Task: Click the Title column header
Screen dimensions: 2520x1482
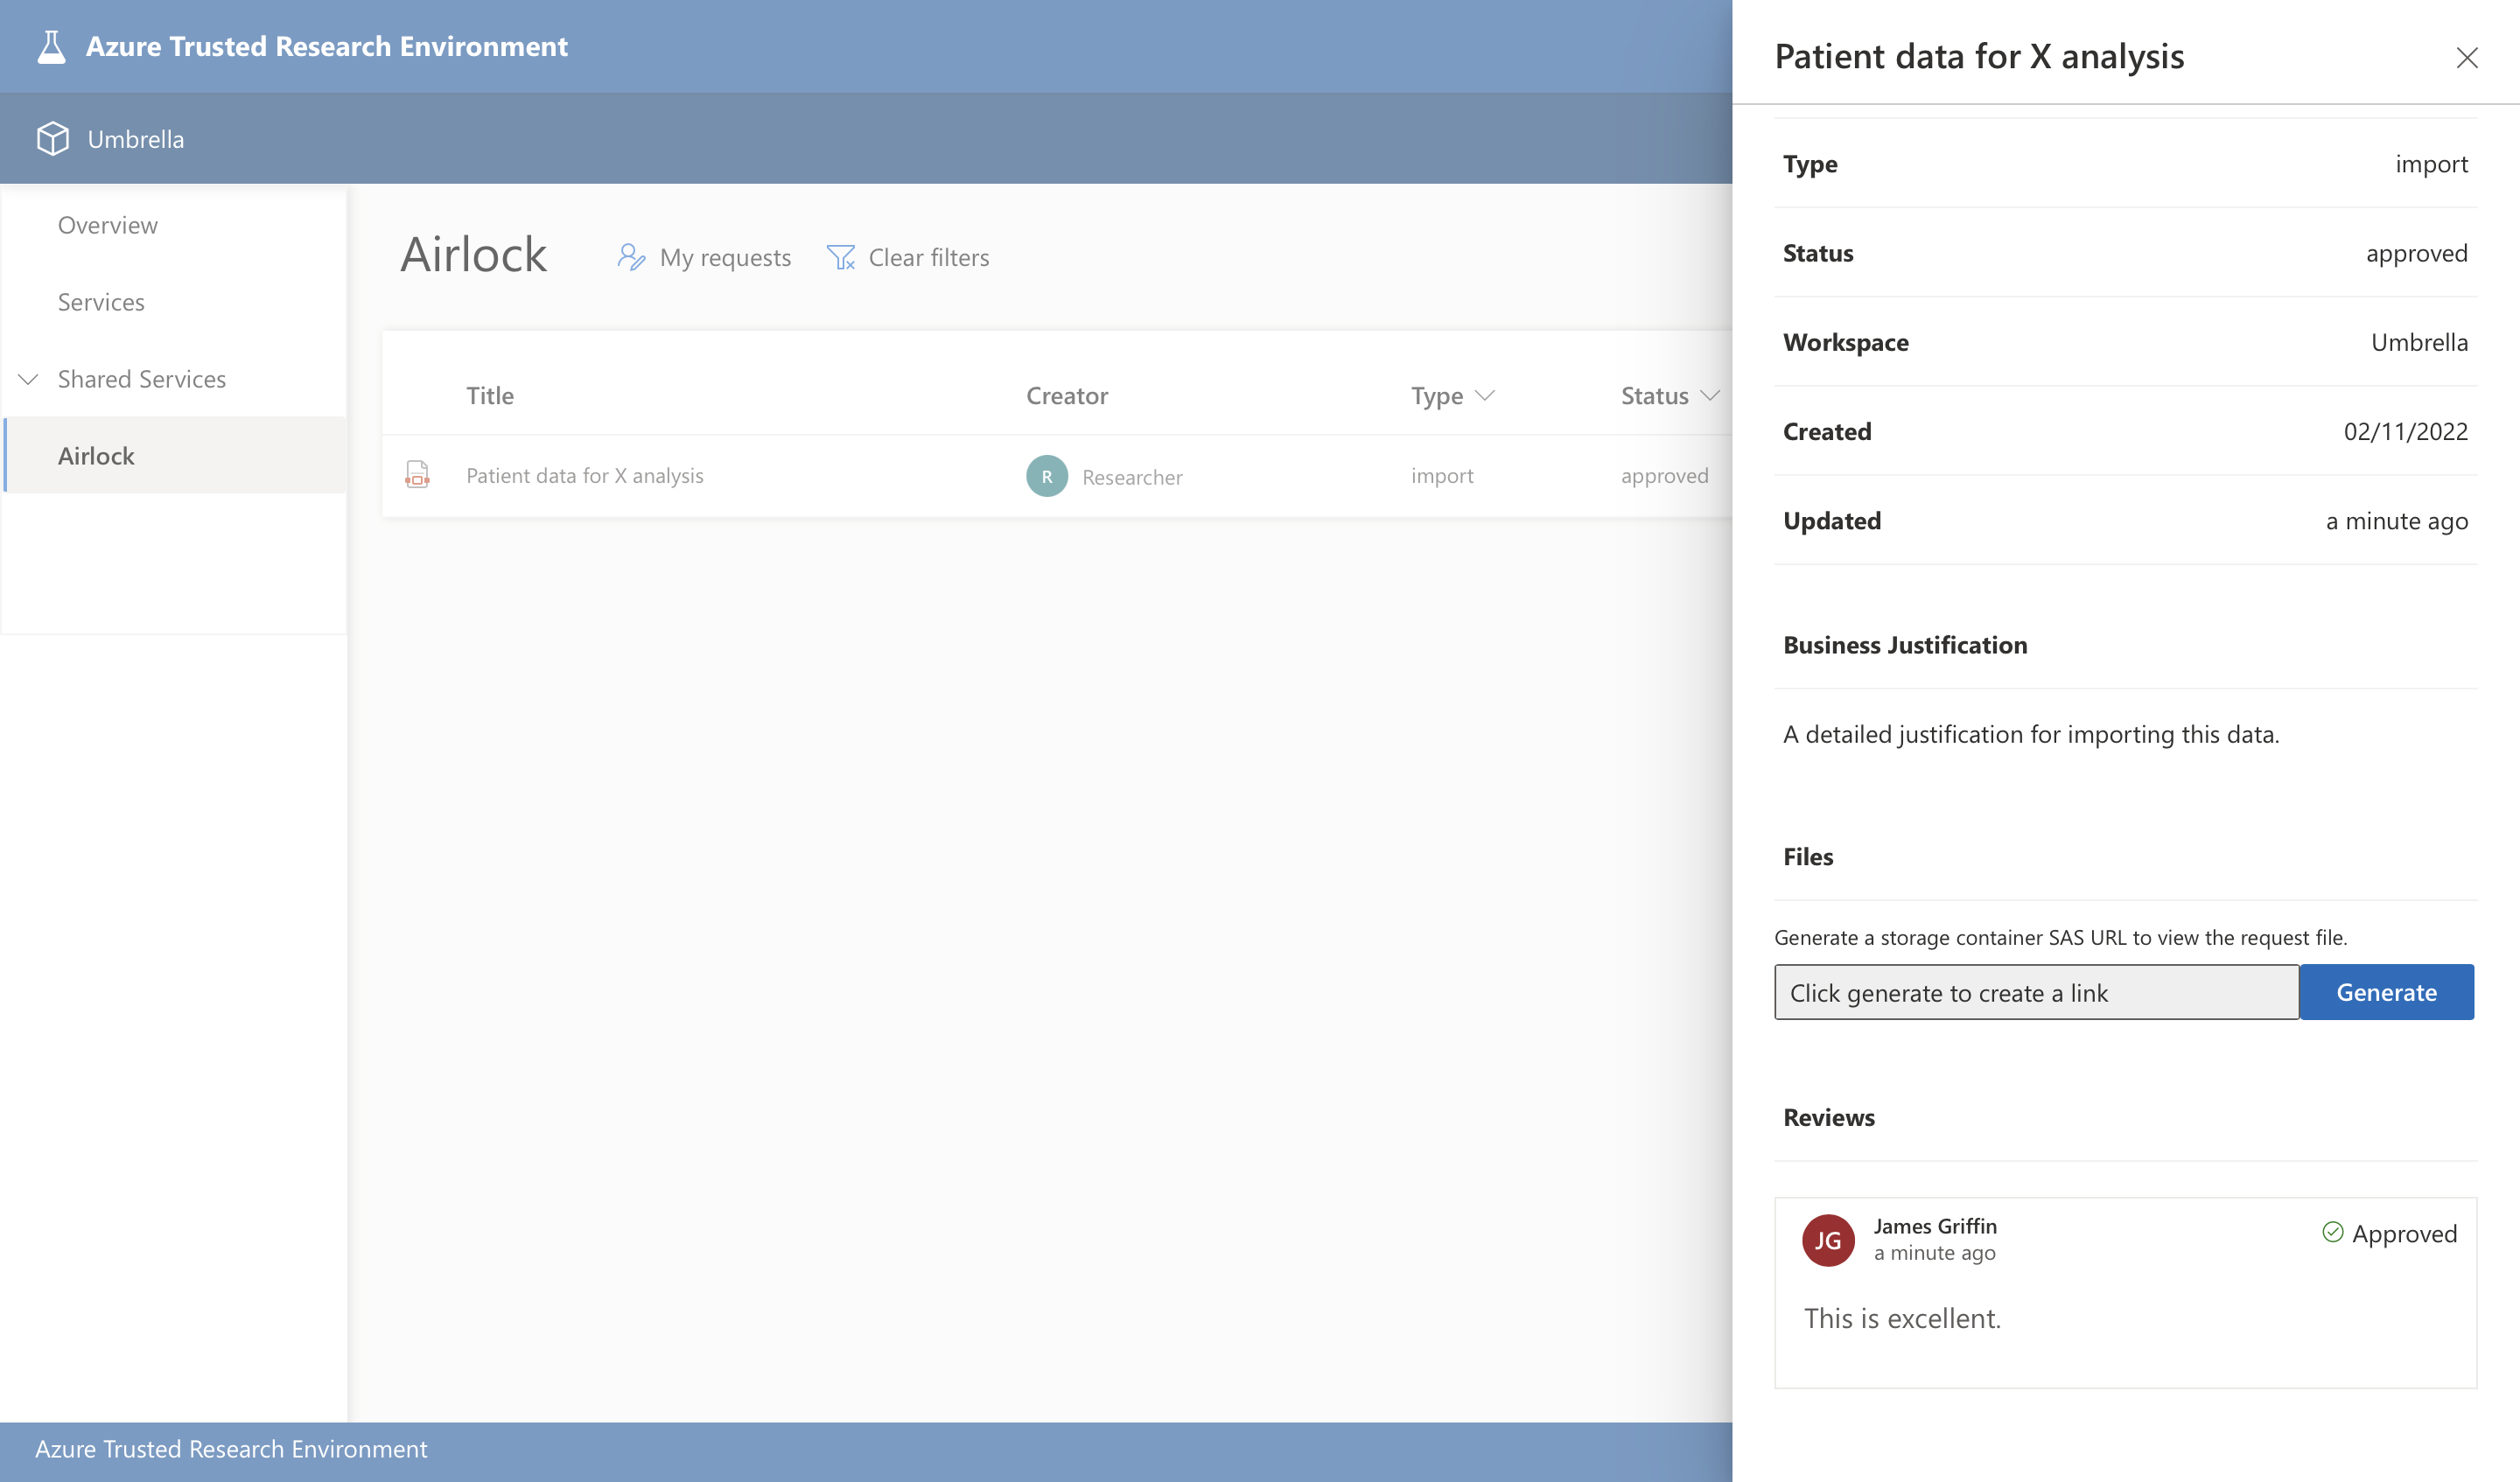Action: coord(490,396)
